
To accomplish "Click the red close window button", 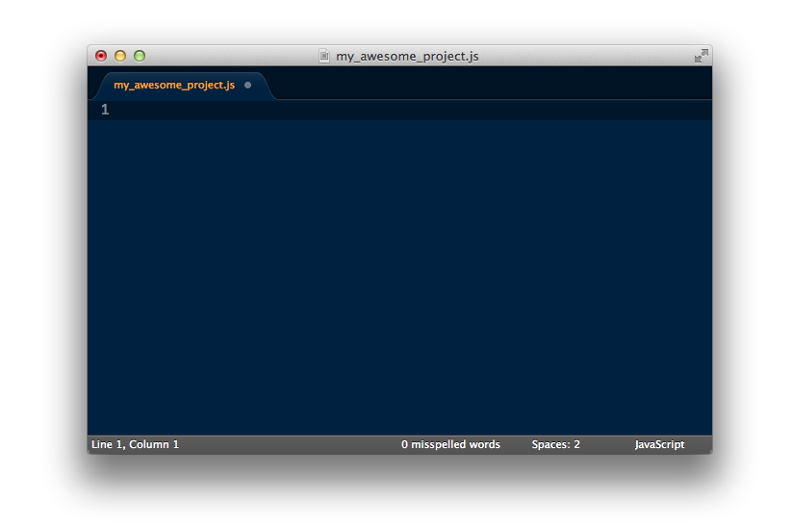I will (x=101, y=56).
